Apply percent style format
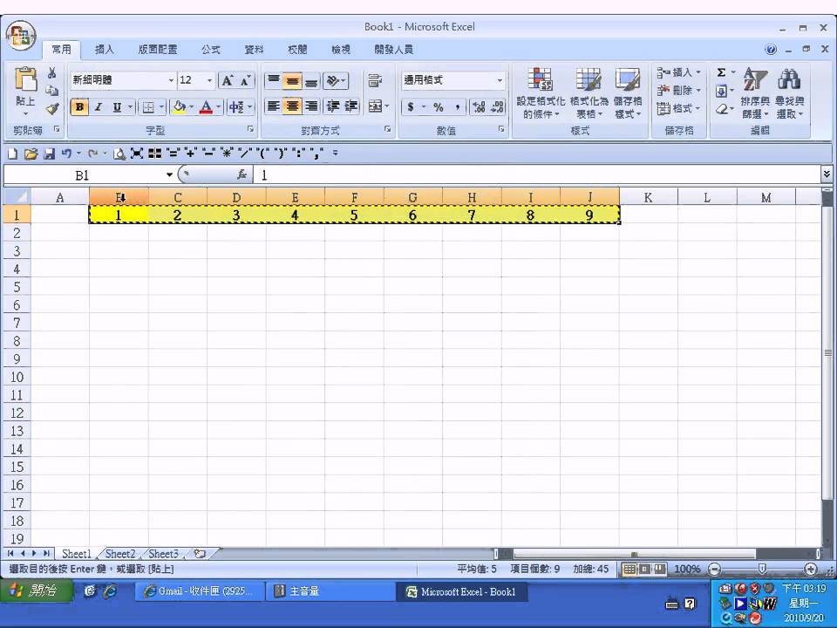The image size is (837, 628). click(439, 107)
